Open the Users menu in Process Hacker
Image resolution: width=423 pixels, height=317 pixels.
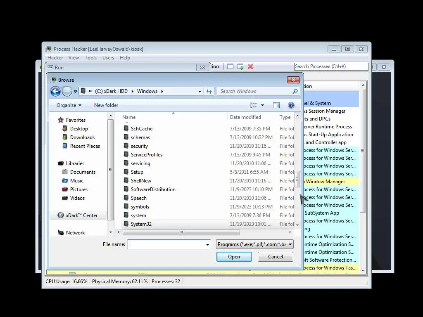point(108,58)
